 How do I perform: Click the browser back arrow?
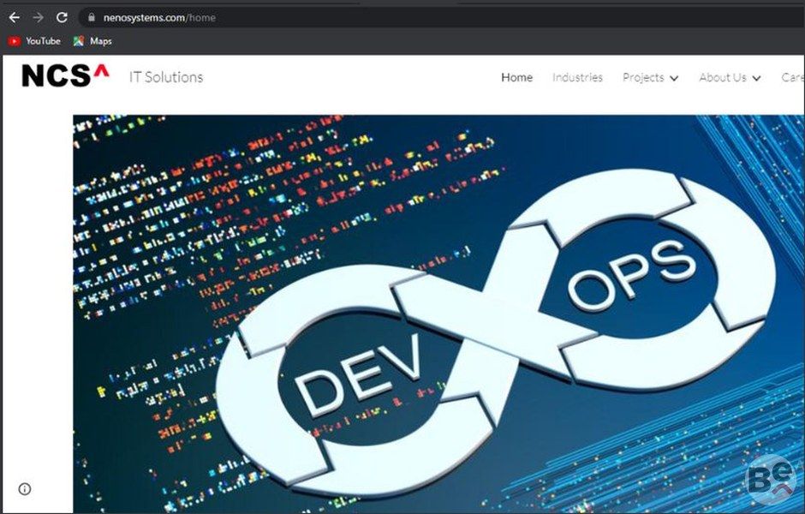14,17
